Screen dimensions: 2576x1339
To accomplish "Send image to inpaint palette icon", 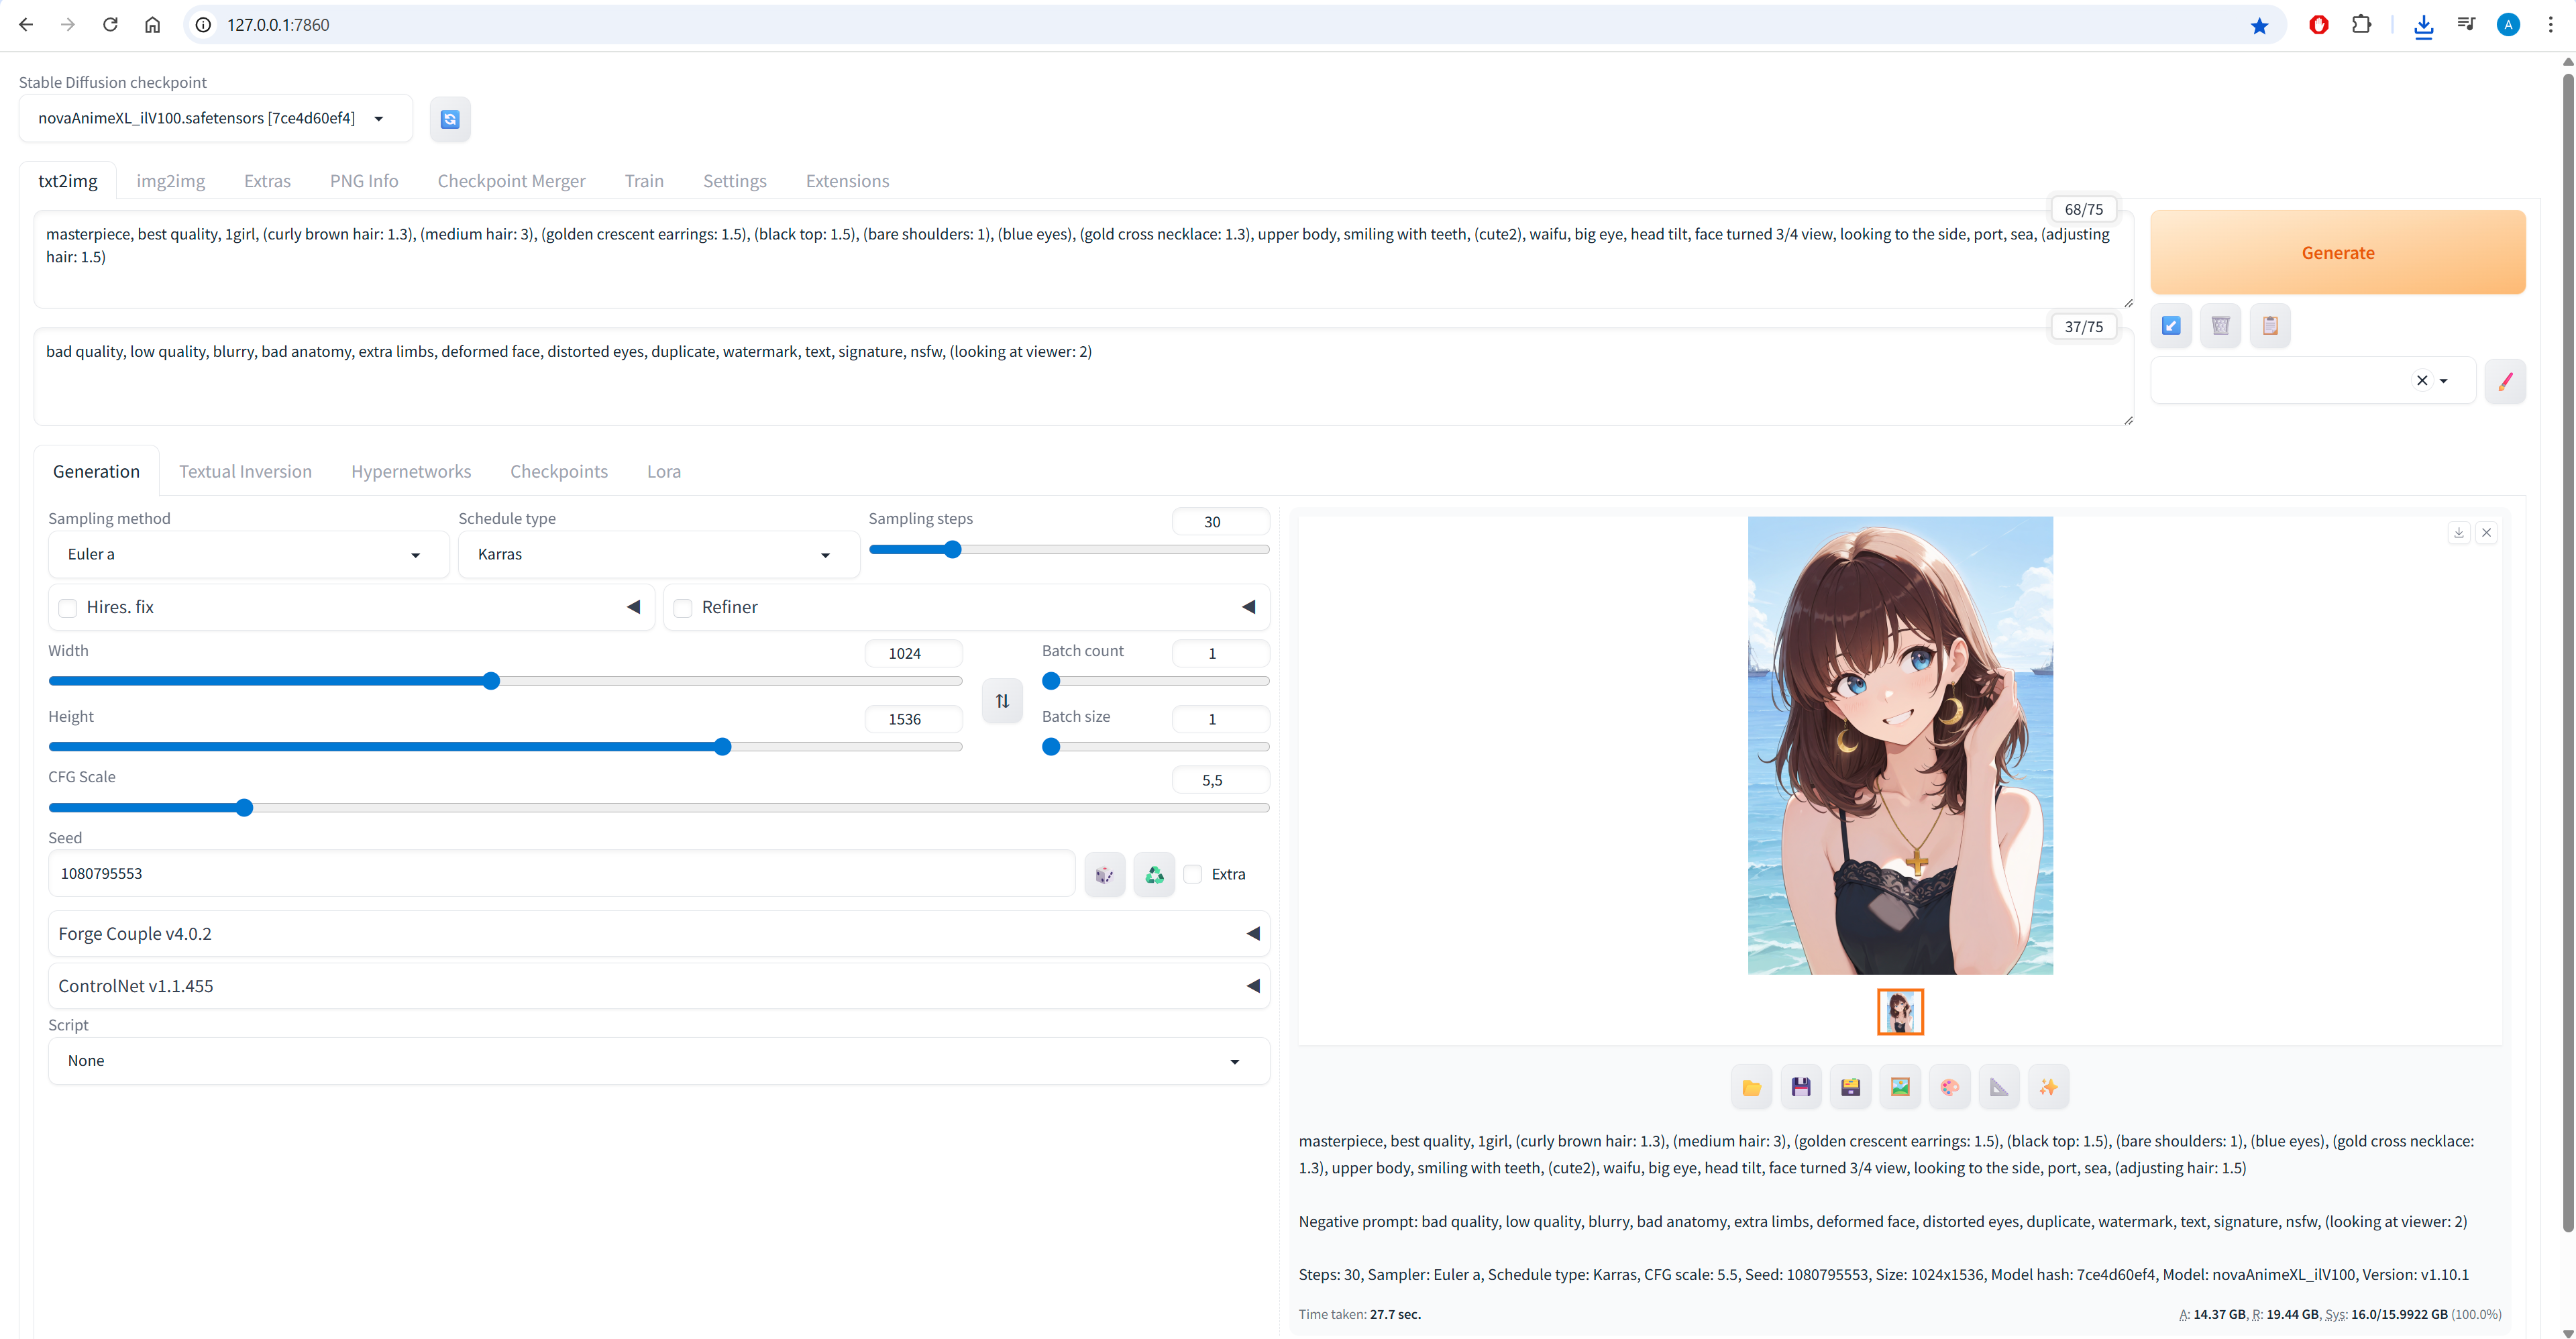I will pyautogui.click(x=1949, y=1087).
